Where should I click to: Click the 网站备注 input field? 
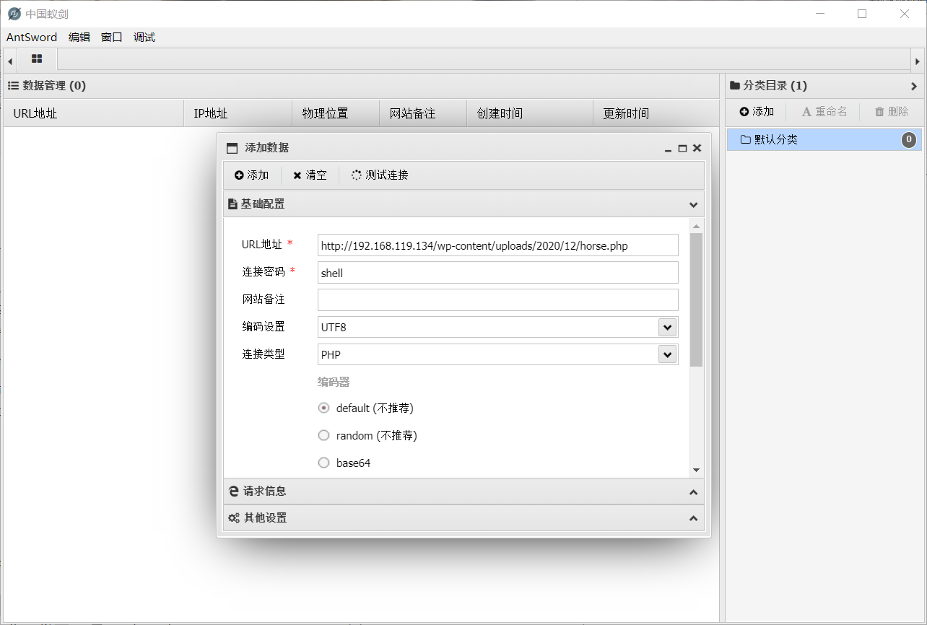(498, 300)
